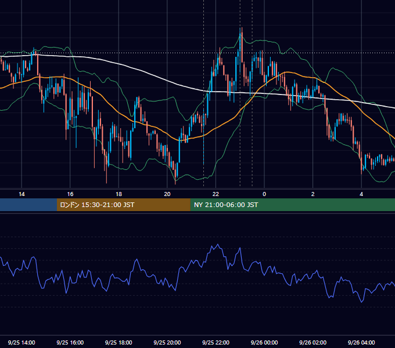The width and height of the screenshot is (395, 348).
Task: Click hour label 14 on price chart axis
Action: 21,194
